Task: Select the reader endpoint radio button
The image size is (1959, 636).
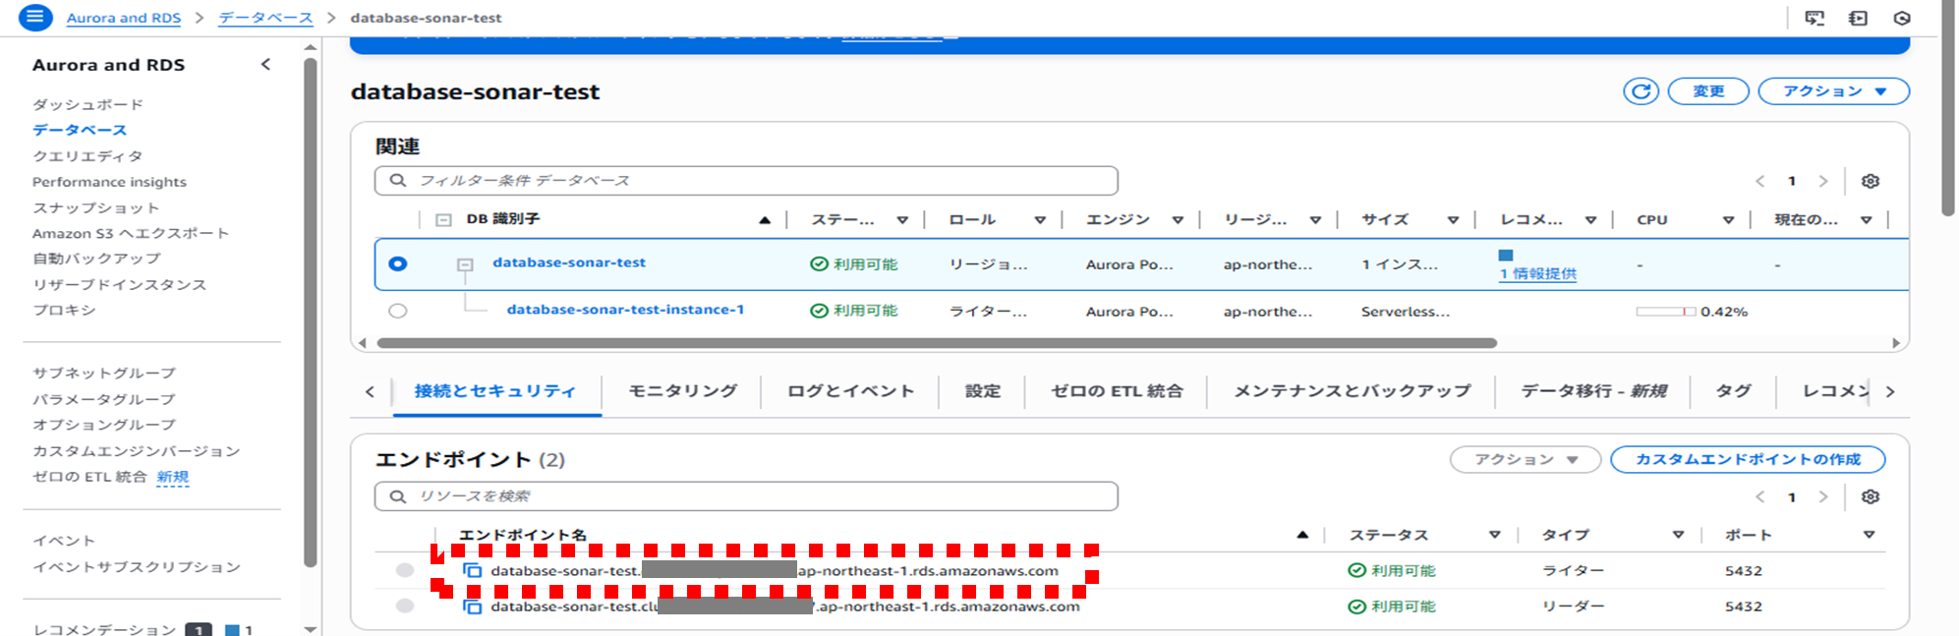Action: [x=405, y=606]
